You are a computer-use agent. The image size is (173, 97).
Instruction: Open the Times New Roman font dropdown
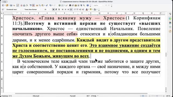[41, 9]
